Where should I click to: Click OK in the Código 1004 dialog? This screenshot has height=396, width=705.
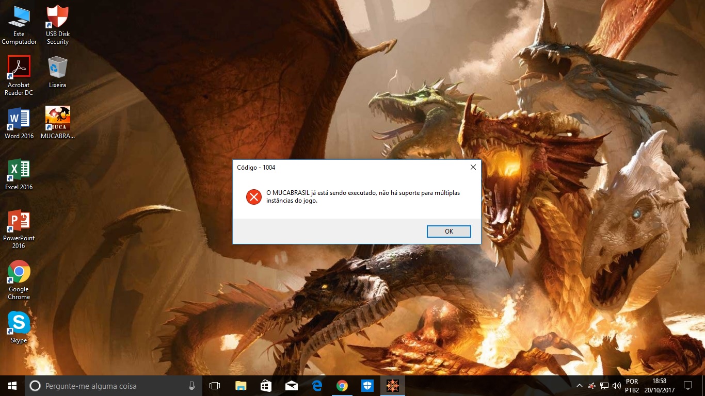(448, 232)
